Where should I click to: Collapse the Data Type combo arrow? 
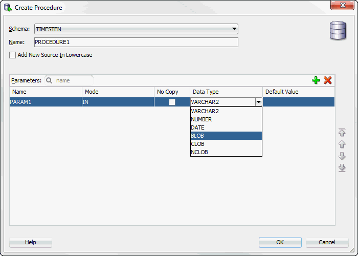[258, 102]
